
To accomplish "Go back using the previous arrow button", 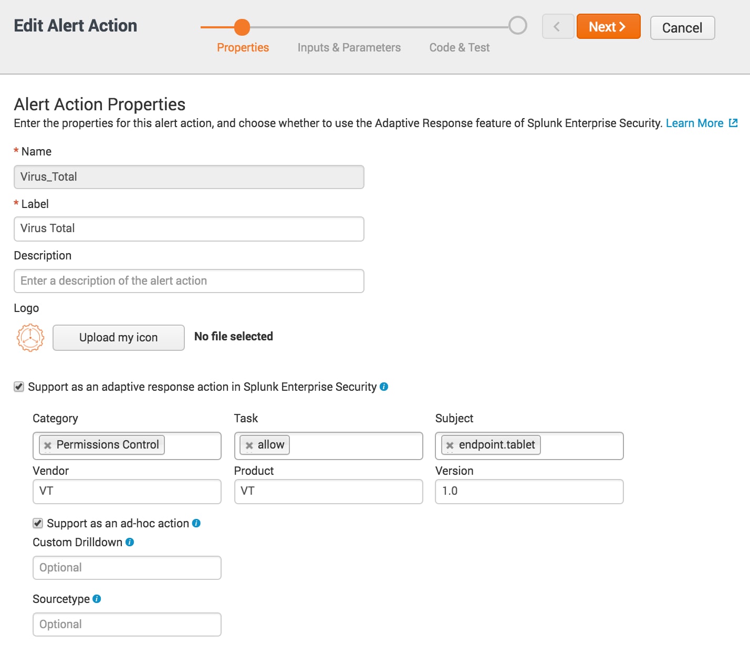I will point(558,27).
